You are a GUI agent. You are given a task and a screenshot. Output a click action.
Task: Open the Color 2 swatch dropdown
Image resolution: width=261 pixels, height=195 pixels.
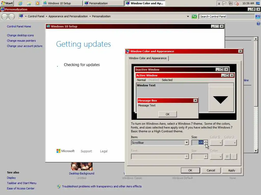coord(230,143)
